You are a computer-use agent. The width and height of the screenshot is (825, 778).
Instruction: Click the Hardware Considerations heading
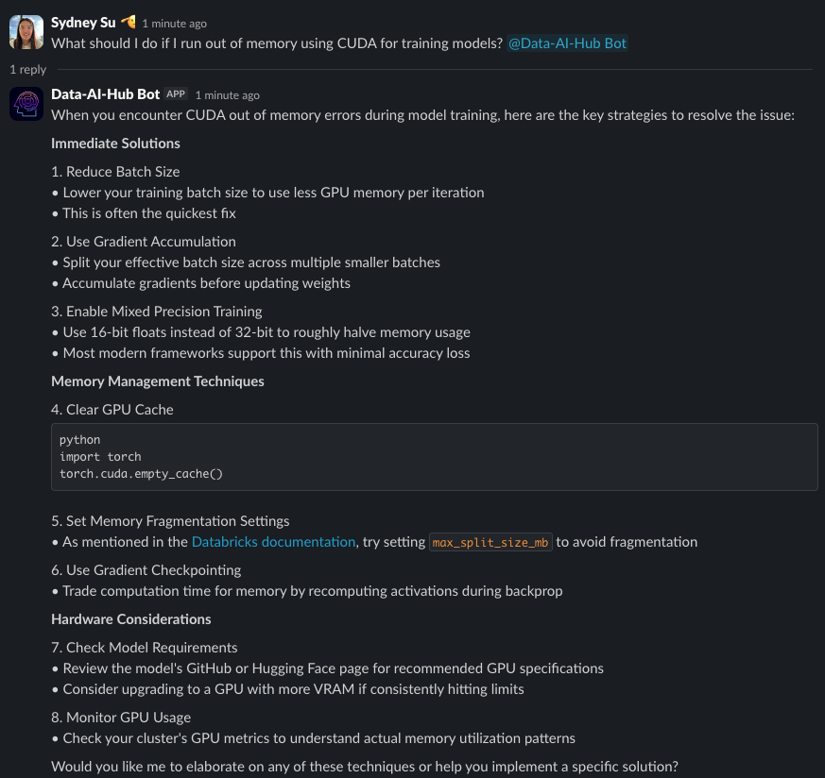pyautogui.click(x=131, y=619)
